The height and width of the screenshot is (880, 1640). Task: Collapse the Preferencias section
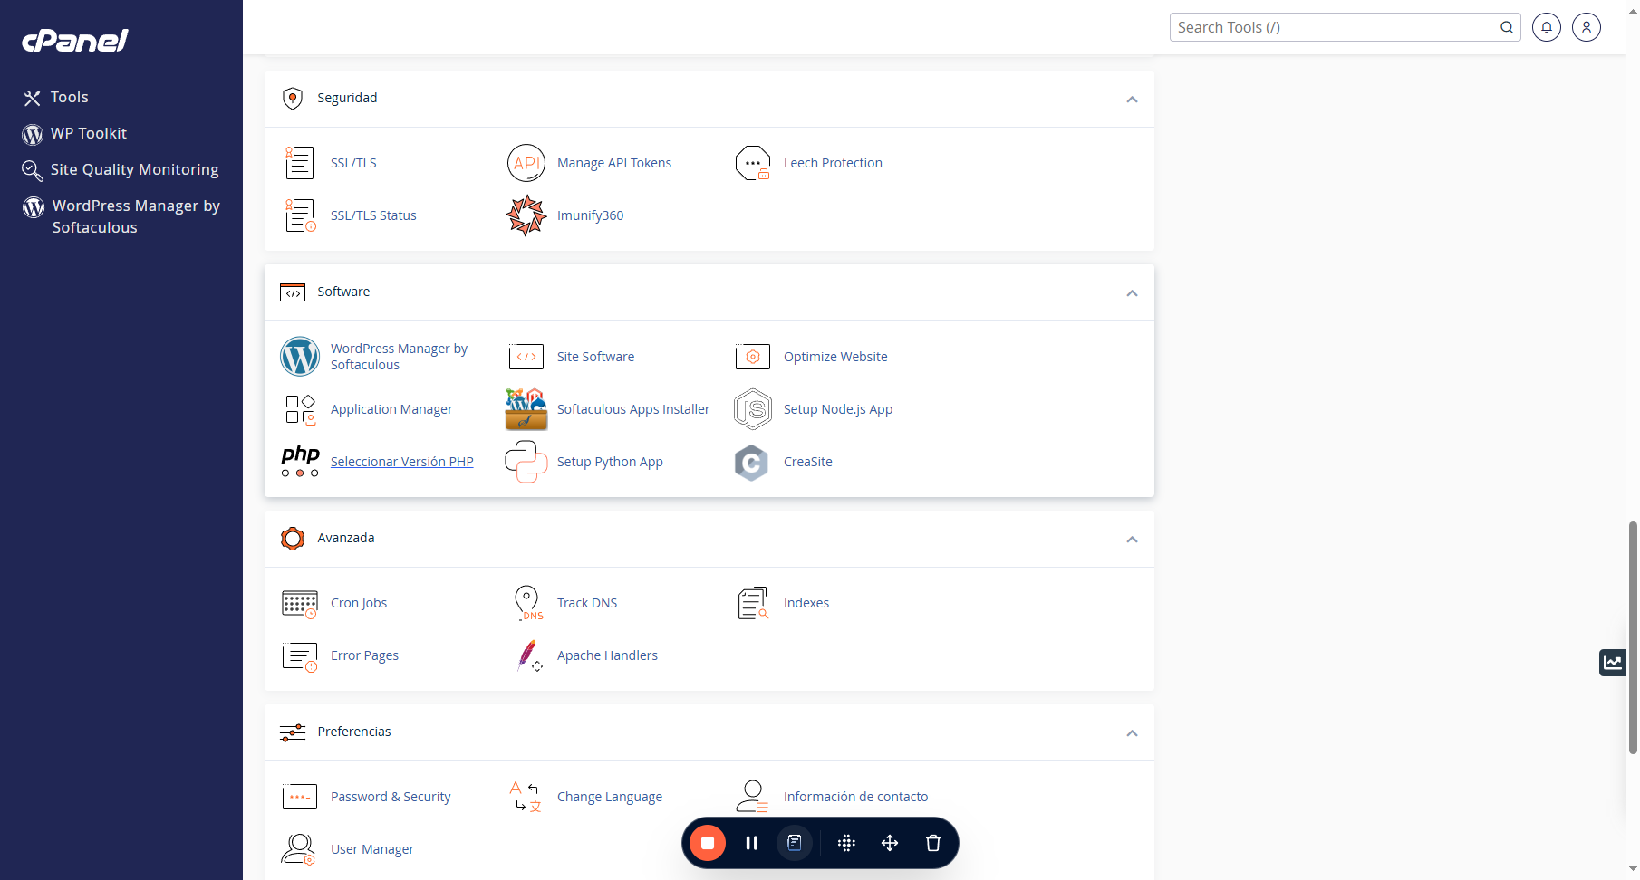tap(1132, 733)
